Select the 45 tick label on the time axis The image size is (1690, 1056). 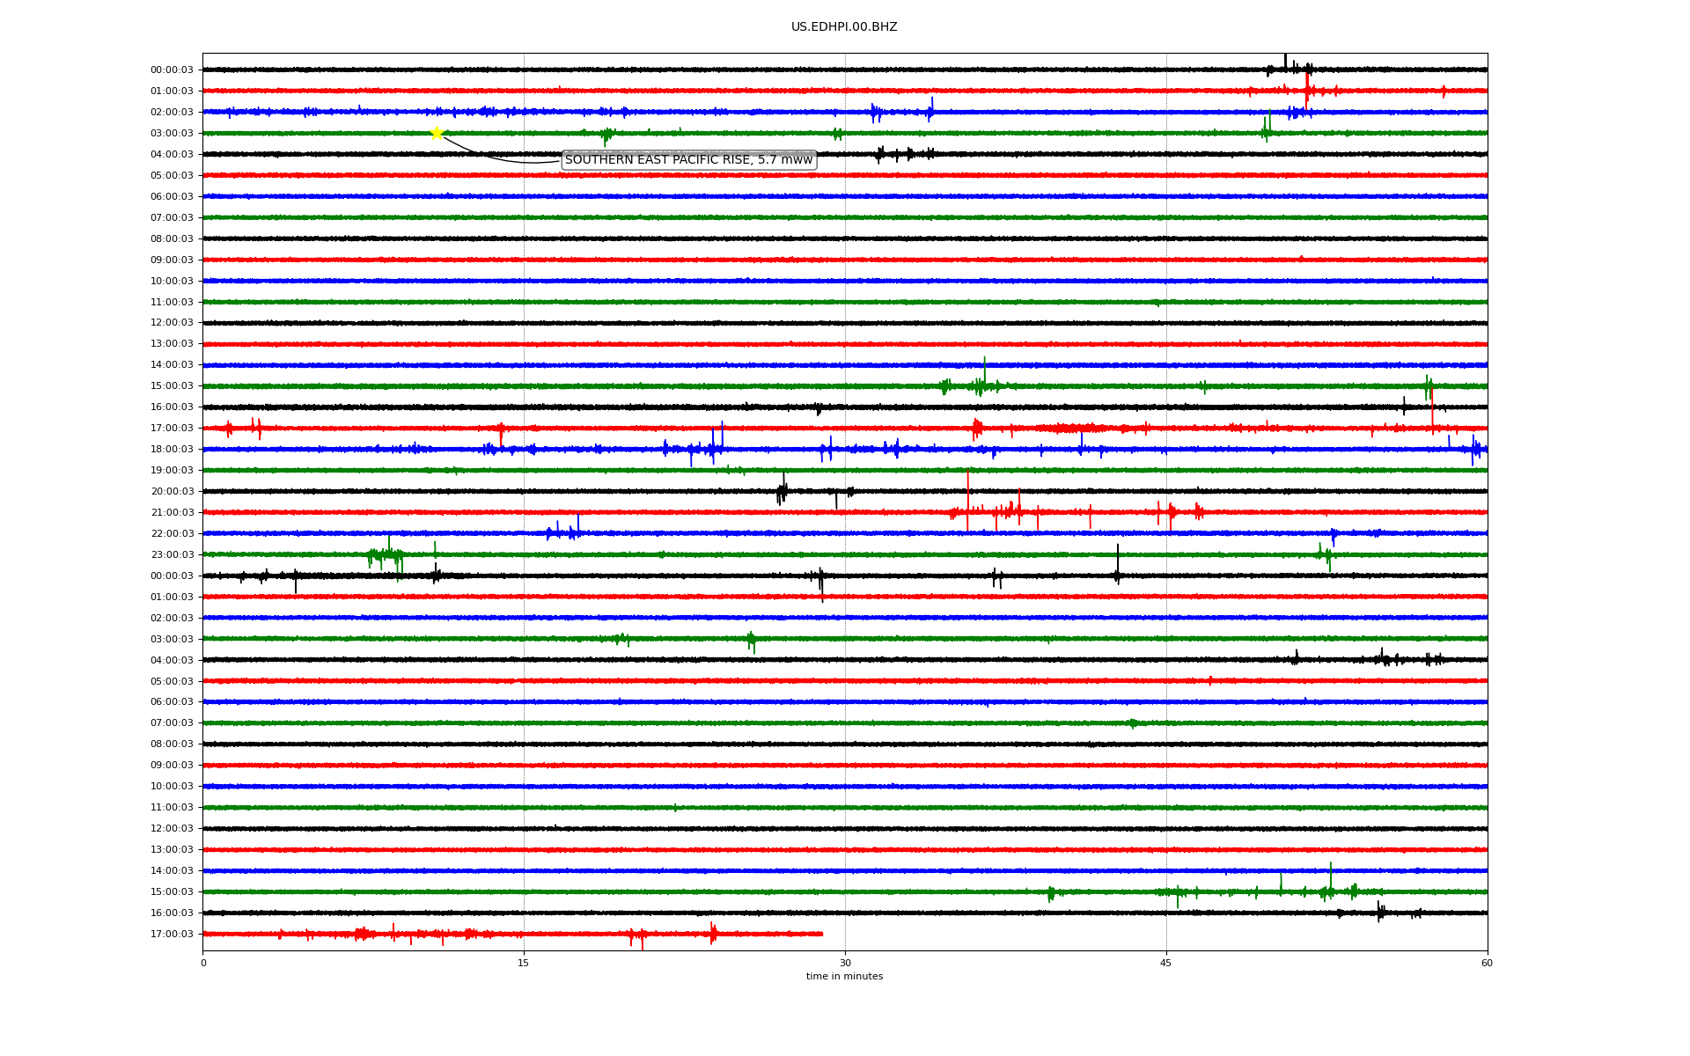tap(1166, 963)
